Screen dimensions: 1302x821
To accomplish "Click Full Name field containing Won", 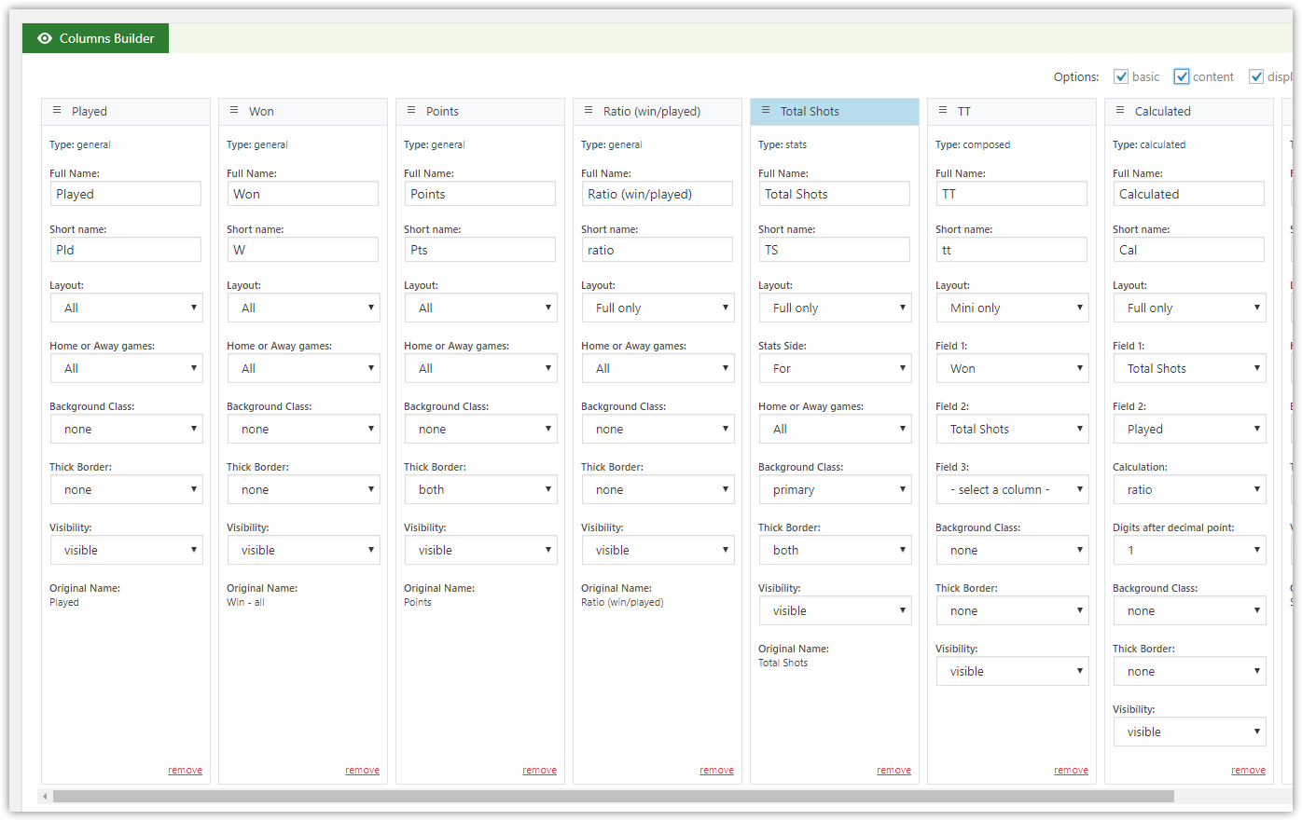I will (303, 194).
